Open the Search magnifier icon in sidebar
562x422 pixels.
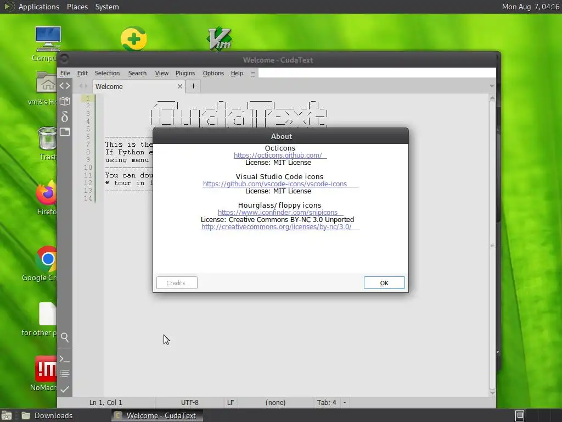click(65, 337)
